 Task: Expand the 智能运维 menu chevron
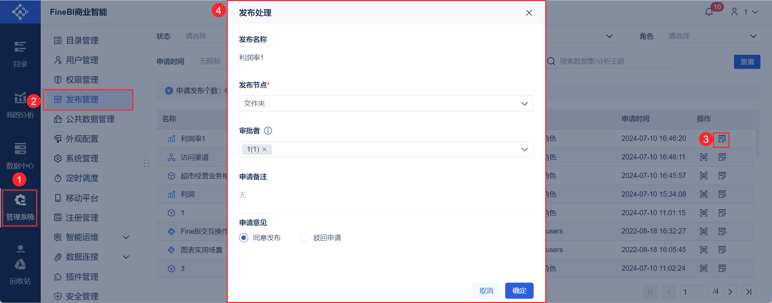(x=126, y=237)
